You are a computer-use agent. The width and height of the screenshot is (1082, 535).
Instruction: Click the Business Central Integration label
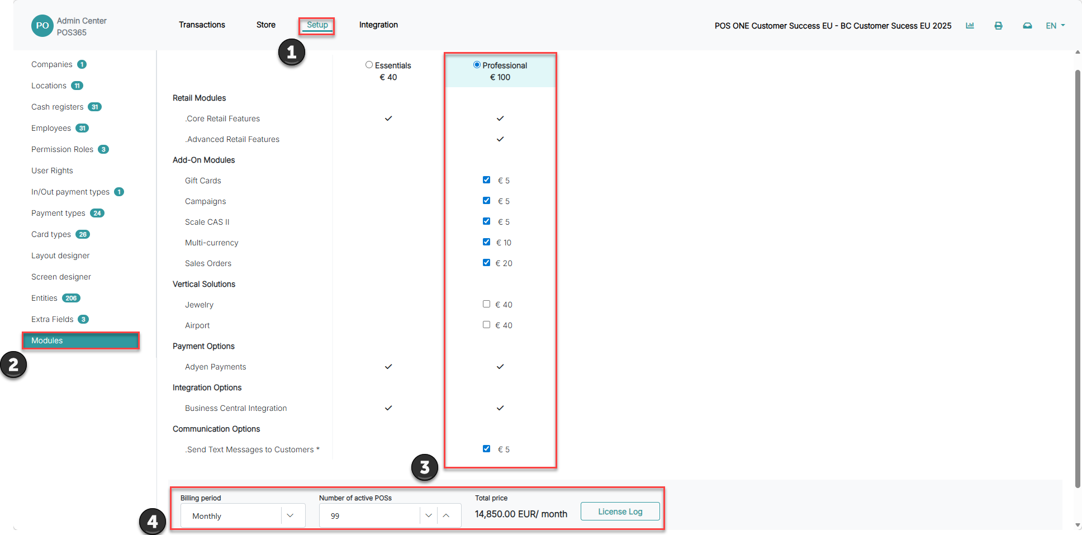coord(236,408)
